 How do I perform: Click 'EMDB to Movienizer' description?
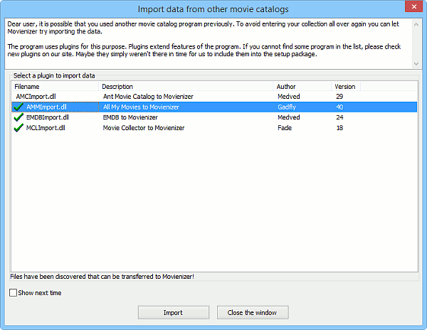point(130,117)
